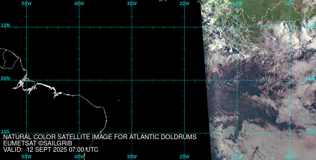Click the top 10W longitude label

237,3
